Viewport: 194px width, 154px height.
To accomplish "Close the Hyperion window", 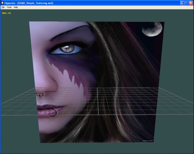I will (191, 3).
